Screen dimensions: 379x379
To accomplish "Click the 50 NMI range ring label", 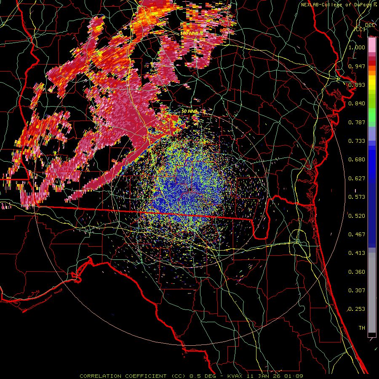I will click(x=189, y=112).
